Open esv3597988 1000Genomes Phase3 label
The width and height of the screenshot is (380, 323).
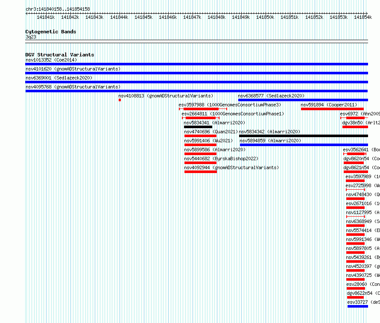(x=230, y=105)
